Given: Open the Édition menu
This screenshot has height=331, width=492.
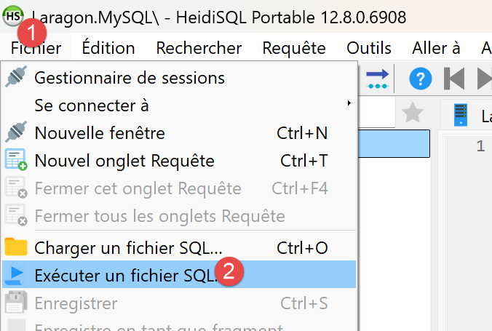Looking at the screenshot, I should pyautogui.click(x=108, y=48).
